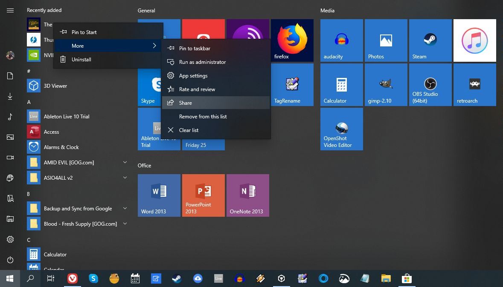Image resolution: width=503 pixels, height=287 pixels.
Task: Launch the OpenShot Video Editor tile
Action: (x=342, y=129)
